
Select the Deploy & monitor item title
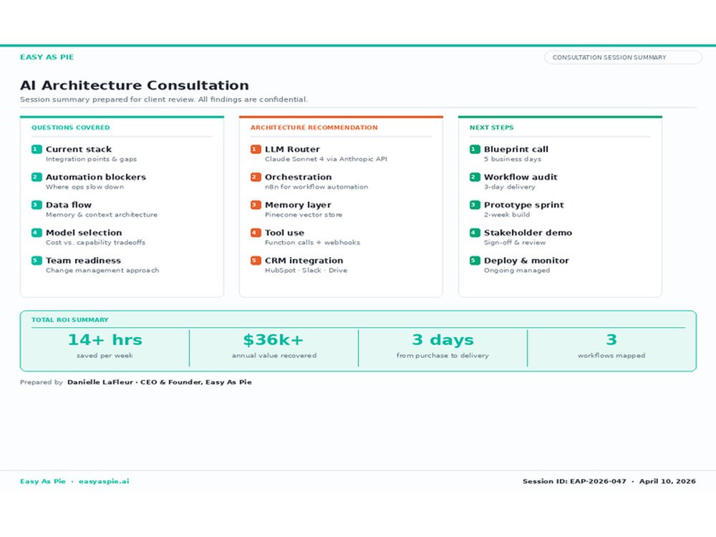[x=526, y=261]
